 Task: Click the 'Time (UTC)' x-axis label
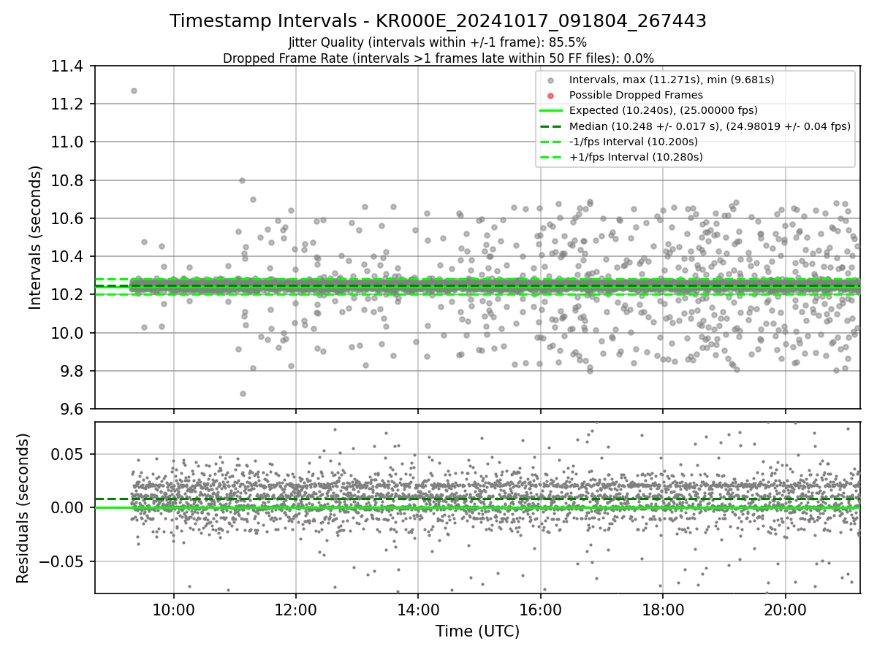click(x=477, y=631)
